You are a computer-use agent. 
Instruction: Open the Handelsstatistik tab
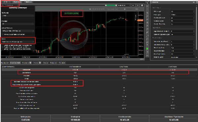(15, 63)
